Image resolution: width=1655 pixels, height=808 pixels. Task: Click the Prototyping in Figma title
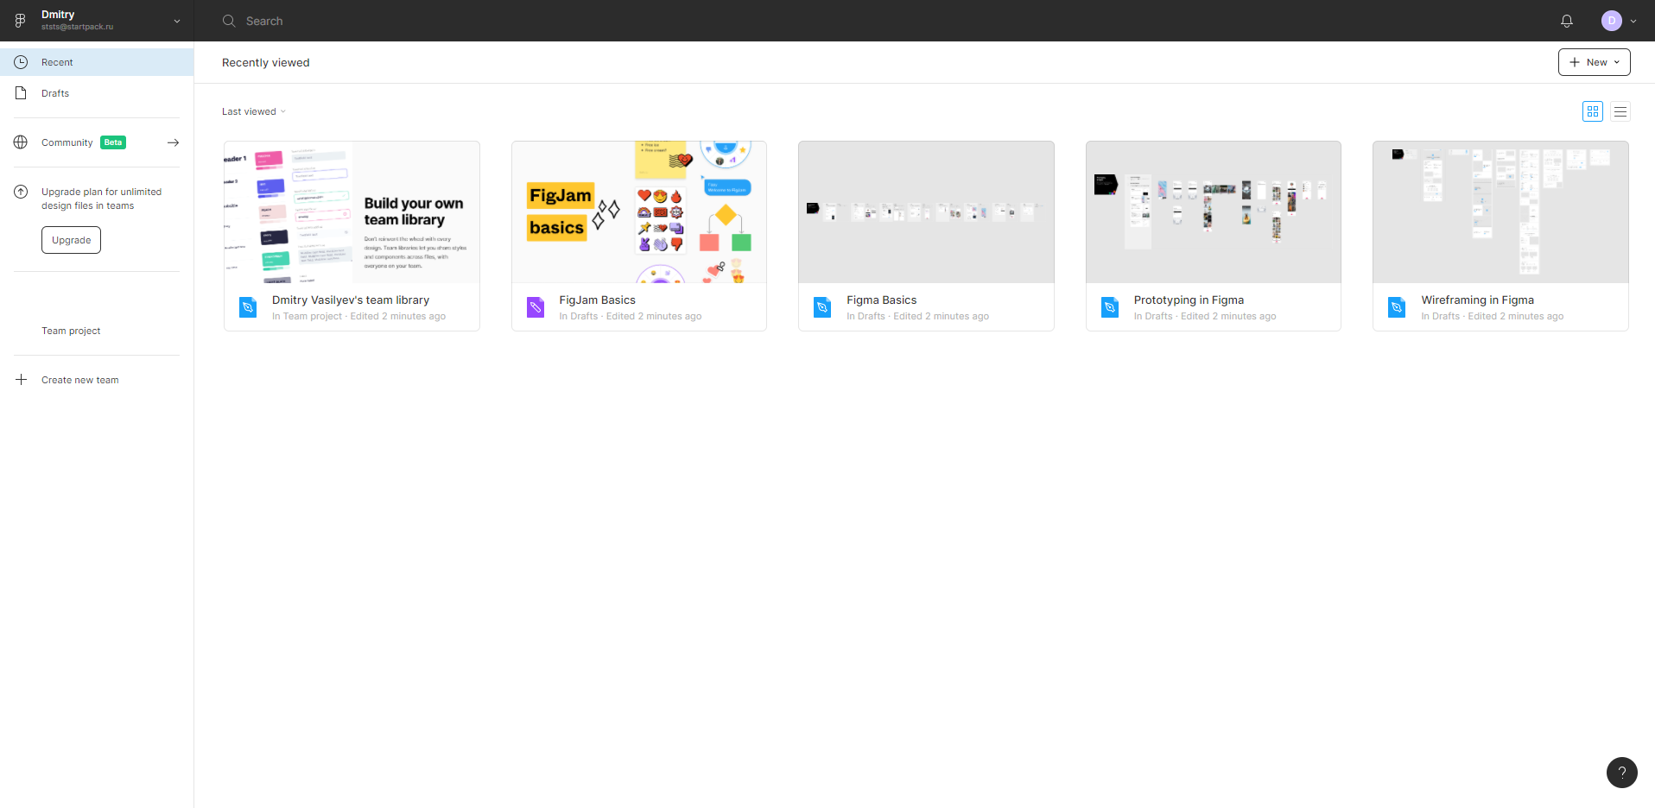(x=1189, y=300)
